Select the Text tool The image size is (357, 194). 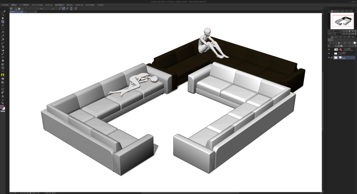point(3,96)
